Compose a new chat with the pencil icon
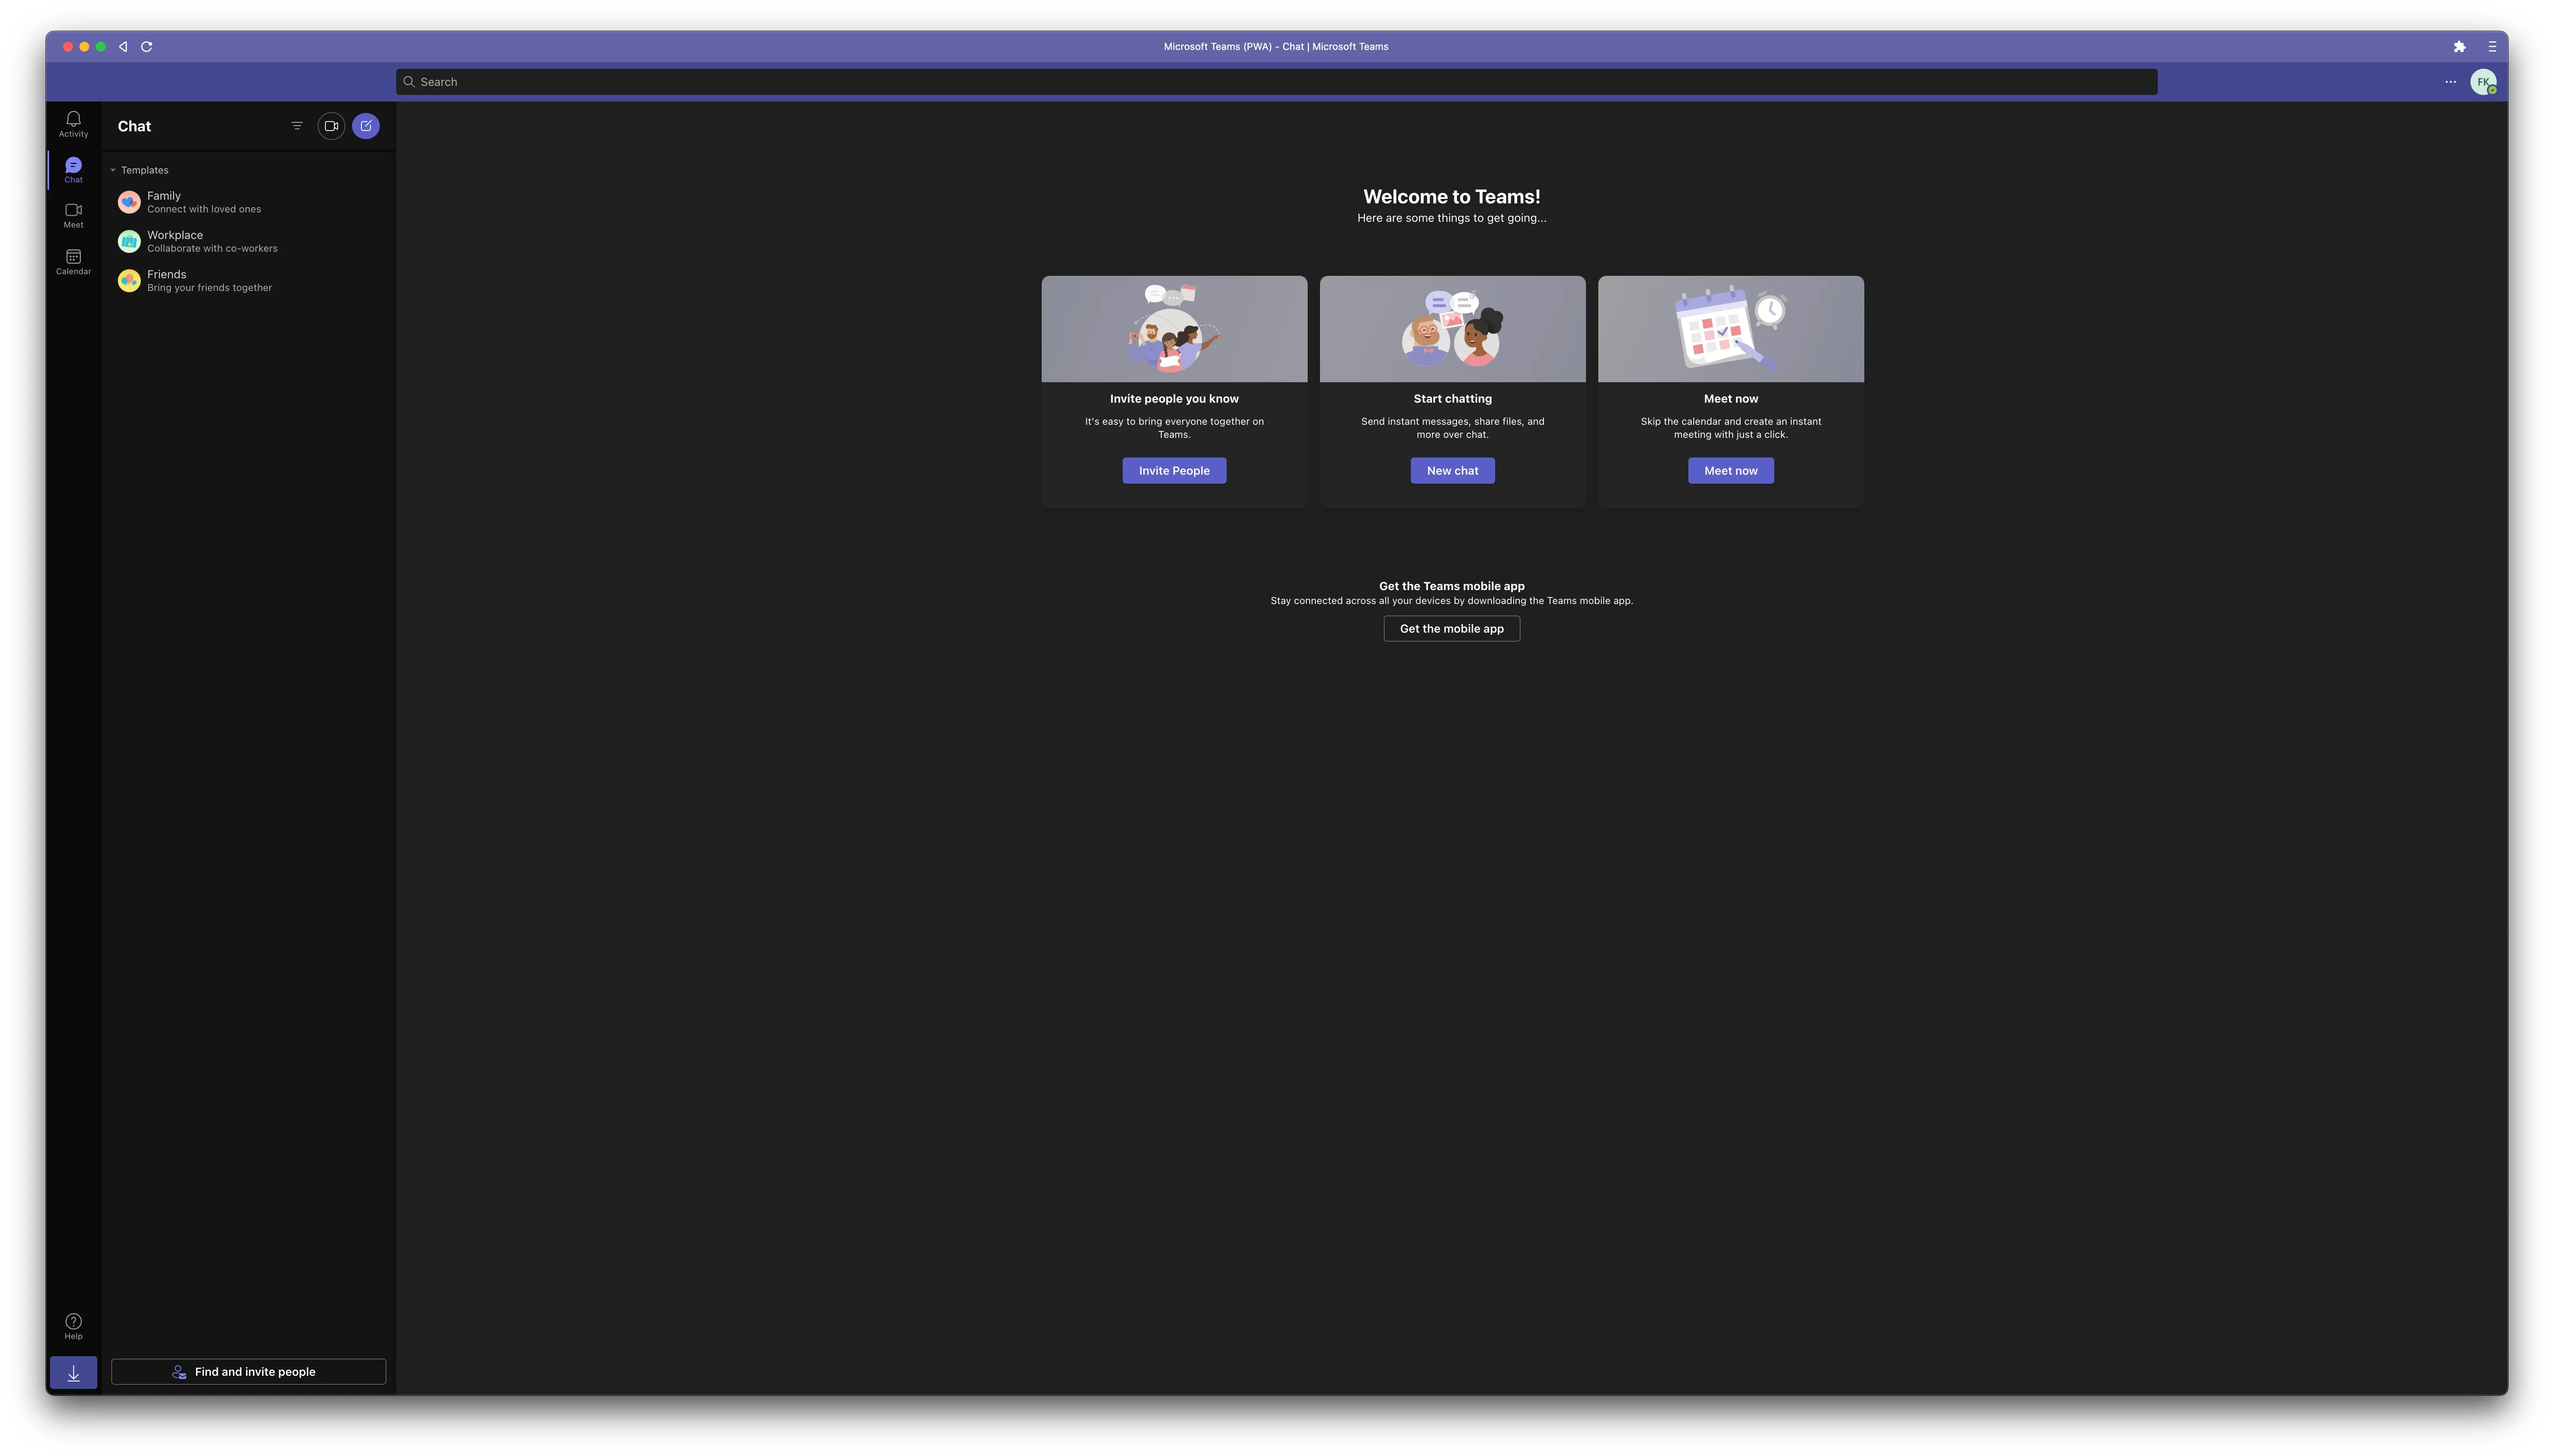 (366, 125)
